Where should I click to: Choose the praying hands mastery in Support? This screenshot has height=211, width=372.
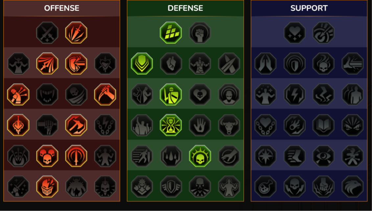coord(266,64)
